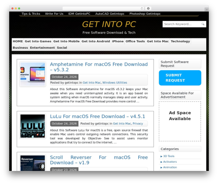Click the browser download indicator icon

point(148,8)
